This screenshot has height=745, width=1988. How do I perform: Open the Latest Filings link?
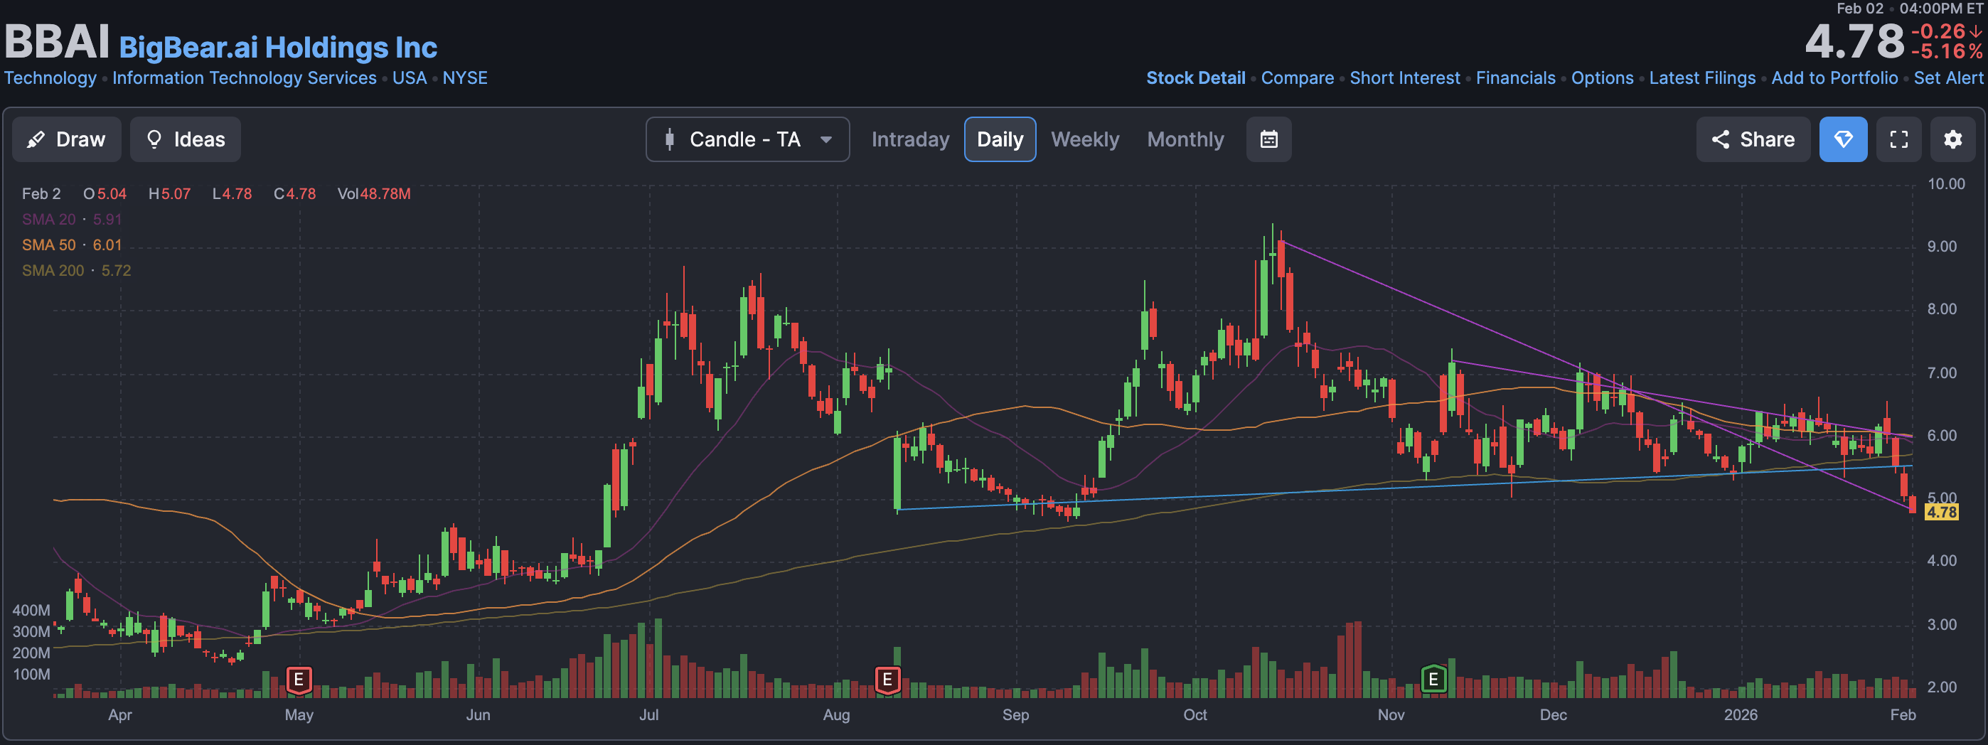click(x=1702, y=78)
